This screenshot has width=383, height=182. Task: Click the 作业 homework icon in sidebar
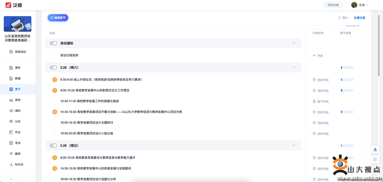(11, 132)
